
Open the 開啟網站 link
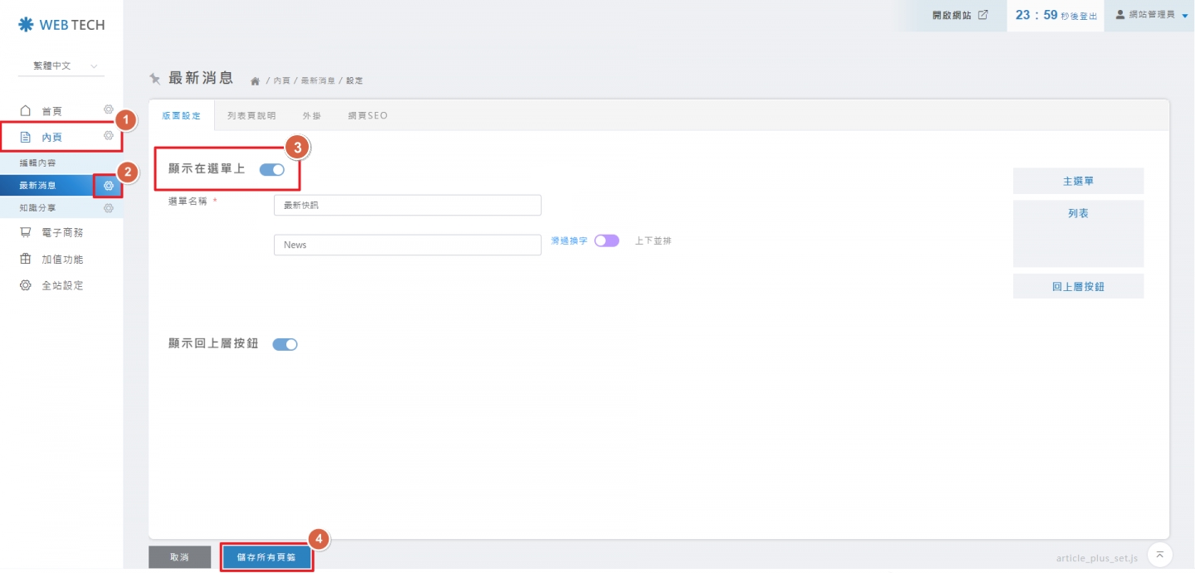click(960, 15)
